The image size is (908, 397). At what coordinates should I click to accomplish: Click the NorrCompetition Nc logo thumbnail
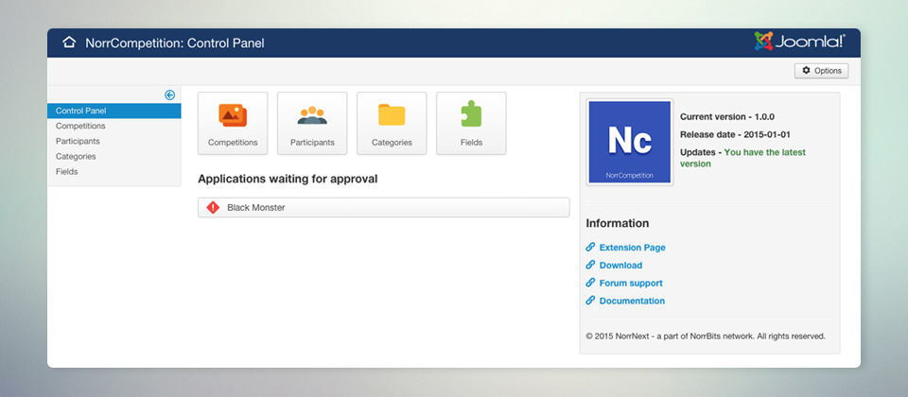click(x=630, y=142)
